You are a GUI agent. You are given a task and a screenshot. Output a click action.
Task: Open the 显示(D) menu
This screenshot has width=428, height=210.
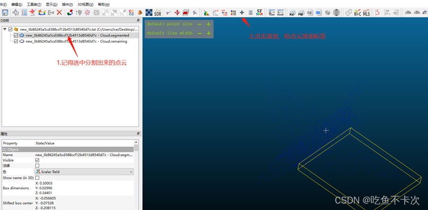(52, 4)
